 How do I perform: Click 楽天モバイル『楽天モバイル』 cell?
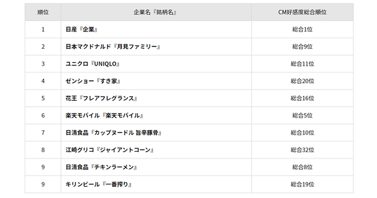tap(104, 116)
